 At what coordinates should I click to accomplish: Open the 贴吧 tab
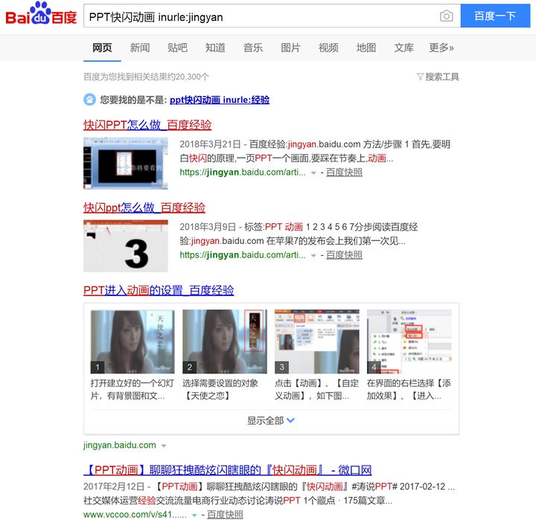(177, 48)
